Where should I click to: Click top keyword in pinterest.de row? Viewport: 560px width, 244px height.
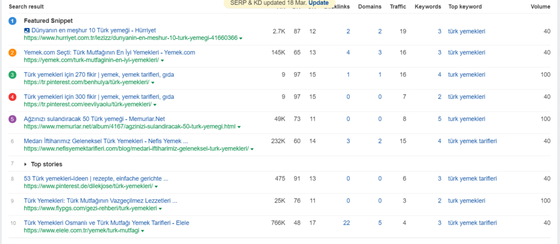[x=472, y=178]
